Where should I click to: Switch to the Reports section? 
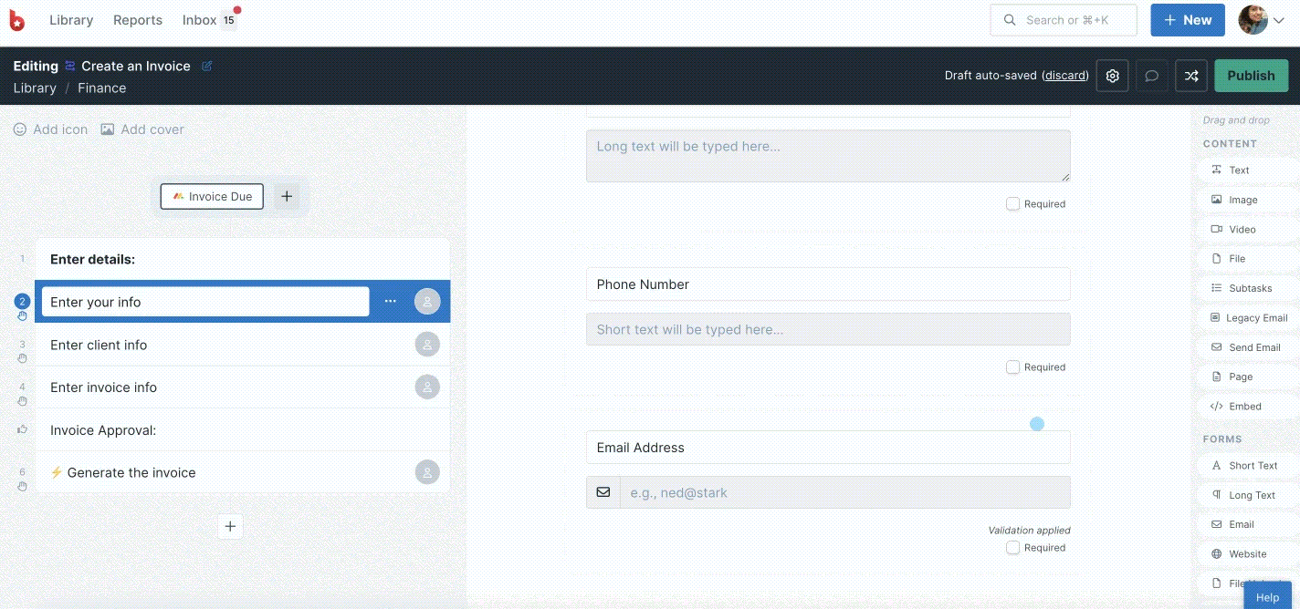[x=138, y=19]
